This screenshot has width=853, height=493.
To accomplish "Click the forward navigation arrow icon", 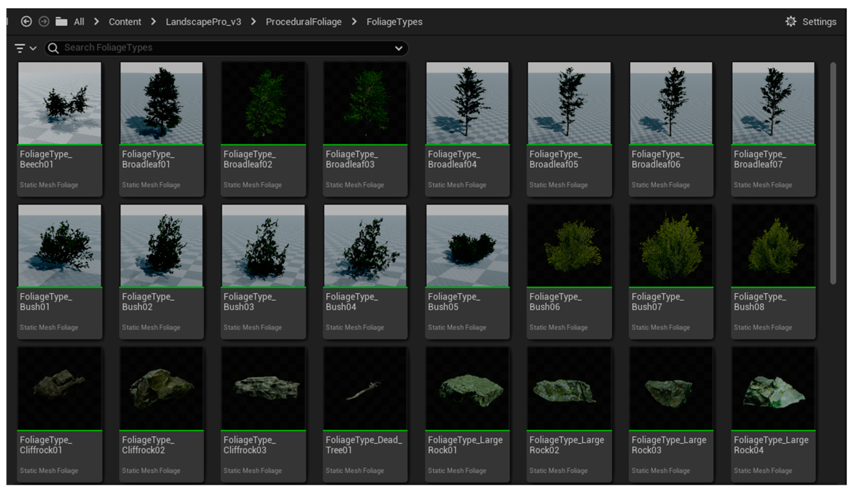I will click(44, 22).
